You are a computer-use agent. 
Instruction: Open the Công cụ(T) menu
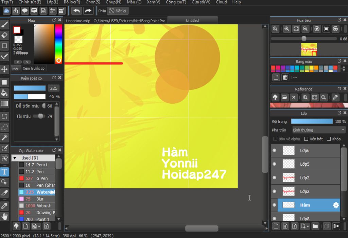tap(176, 2)
